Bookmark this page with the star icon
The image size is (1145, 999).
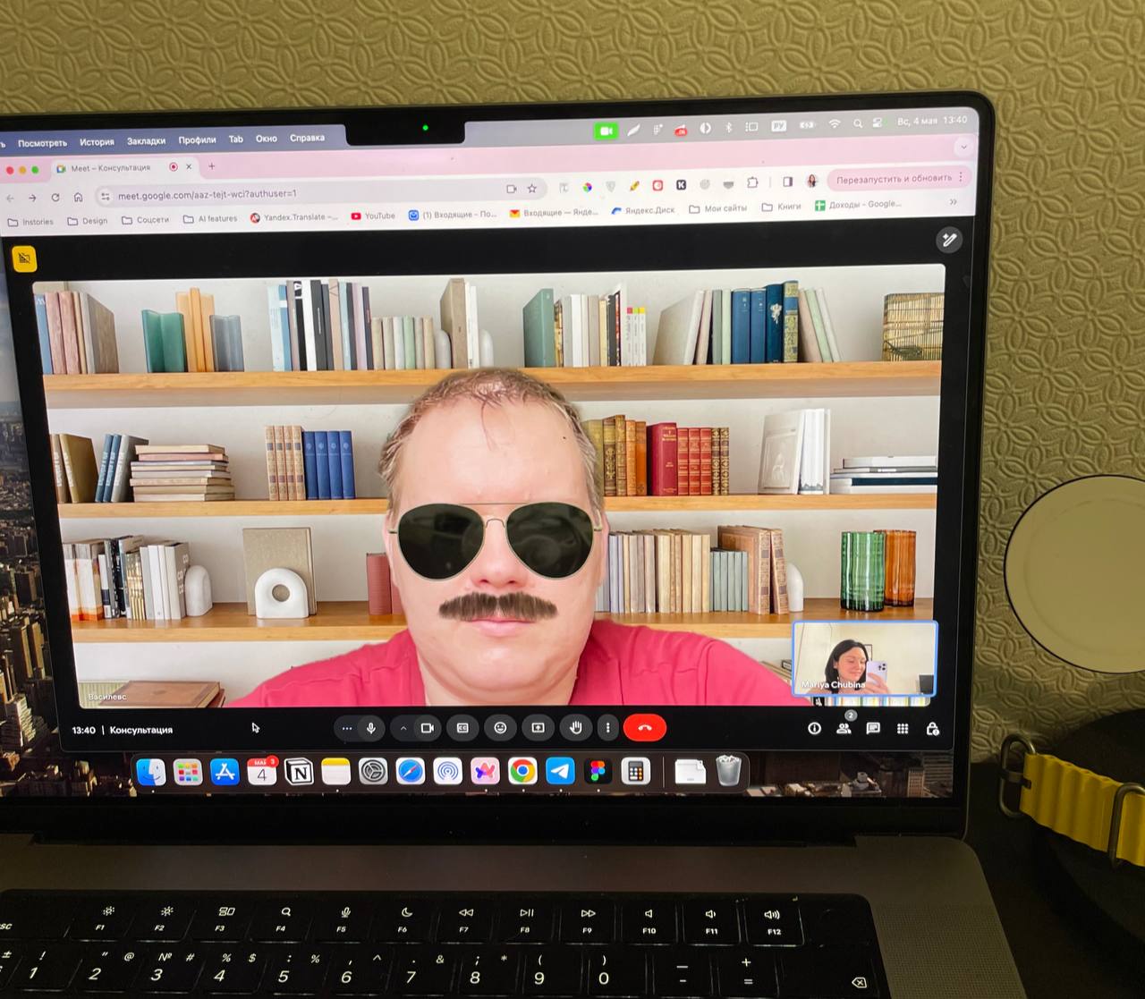[532, 189]
